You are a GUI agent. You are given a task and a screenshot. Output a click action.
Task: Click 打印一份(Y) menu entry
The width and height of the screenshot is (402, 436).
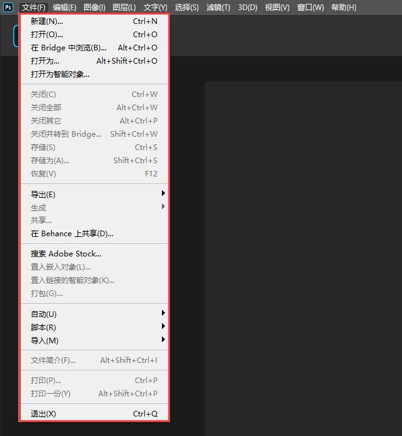95,394
